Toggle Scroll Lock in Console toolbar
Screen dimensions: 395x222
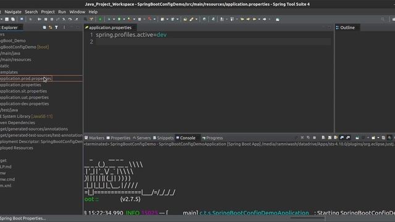point(330,138)
